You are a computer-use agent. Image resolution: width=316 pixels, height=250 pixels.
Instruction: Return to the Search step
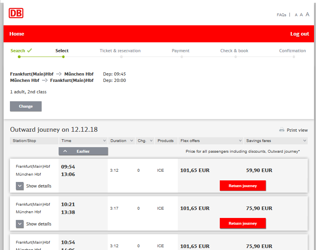(18, 51)
